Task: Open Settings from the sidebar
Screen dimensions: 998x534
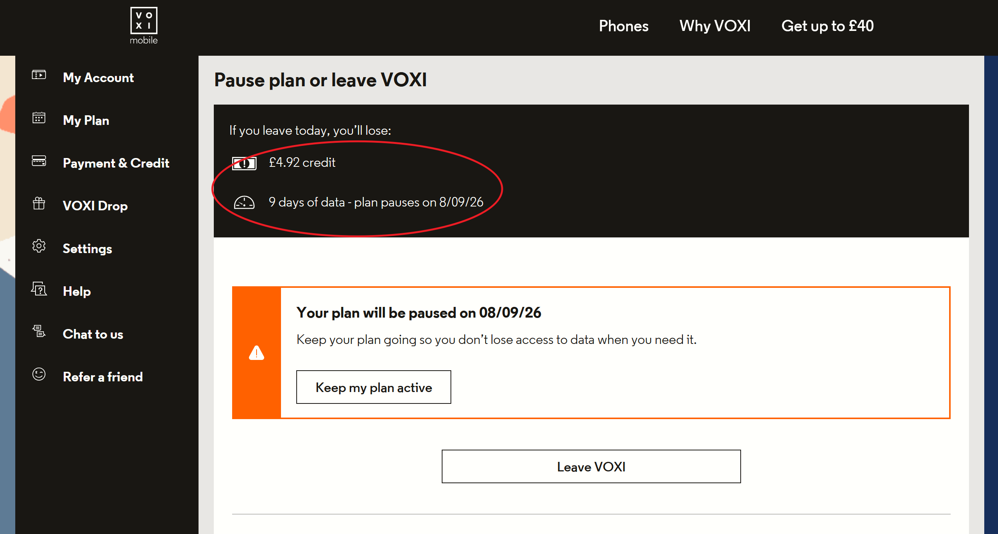Action: click(87, 248)
